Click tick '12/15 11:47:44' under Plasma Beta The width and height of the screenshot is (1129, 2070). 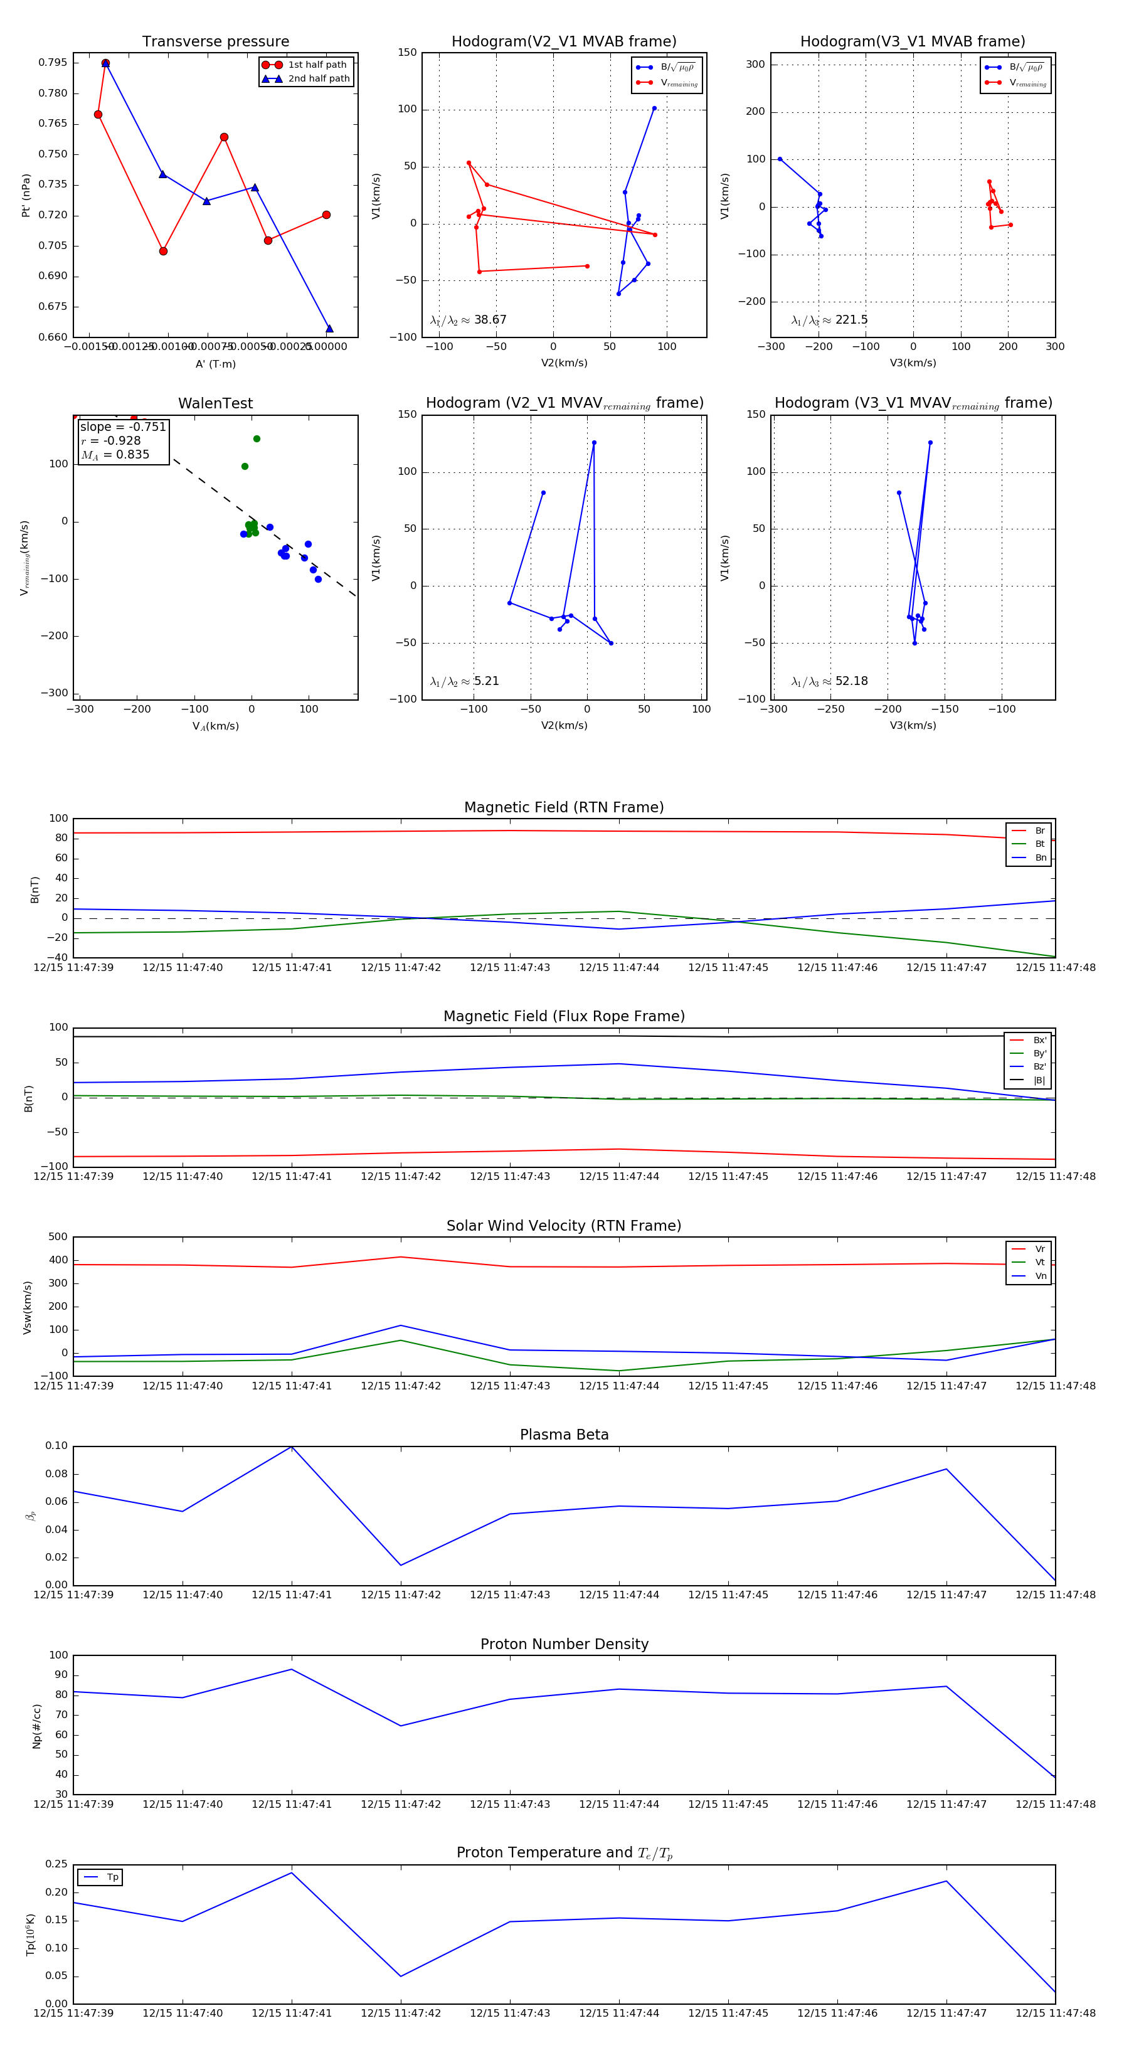(618, 1595)
